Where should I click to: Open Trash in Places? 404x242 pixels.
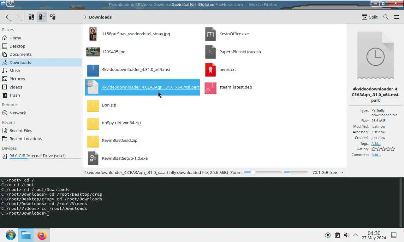click(x=41, y=95)
